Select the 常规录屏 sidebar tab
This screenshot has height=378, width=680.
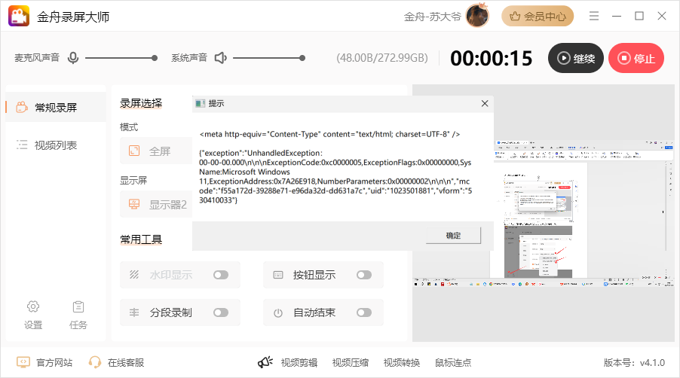(x=56, y=107)
